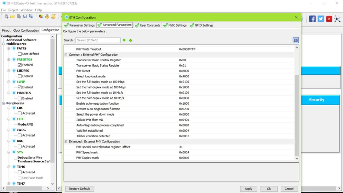
Task: Collapse the SYS tree branch
Action: pyautogui.click(x=9, y=152)
